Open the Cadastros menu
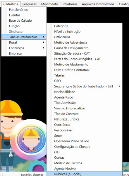Screen dimensions: 129x176 click(x=11, y=4)
